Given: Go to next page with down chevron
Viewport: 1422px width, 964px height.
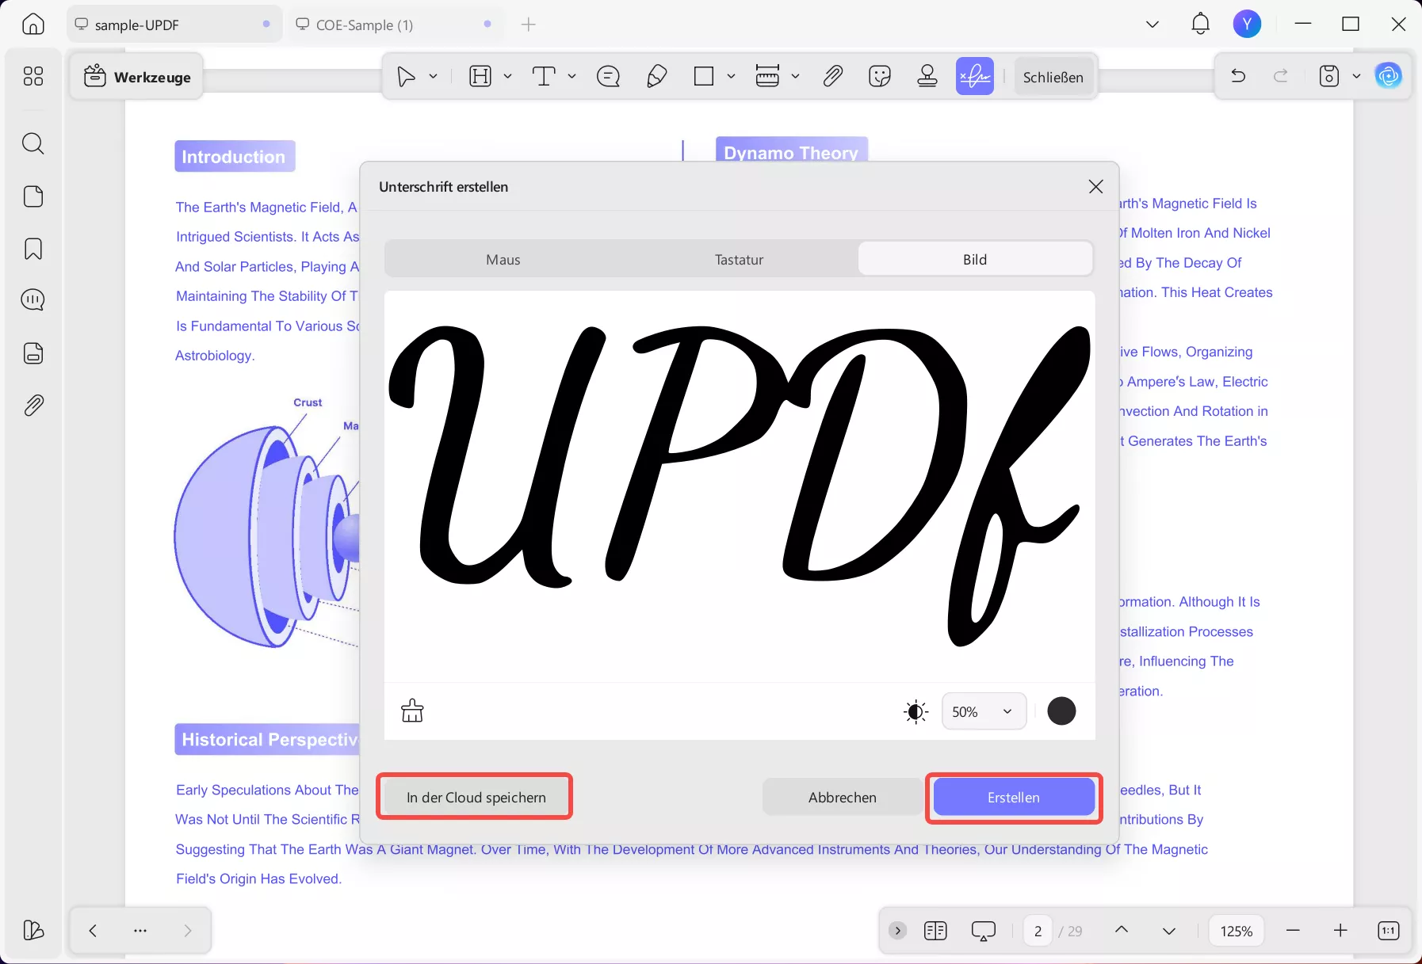Looking at the screenshot, I should [1169, 931].
